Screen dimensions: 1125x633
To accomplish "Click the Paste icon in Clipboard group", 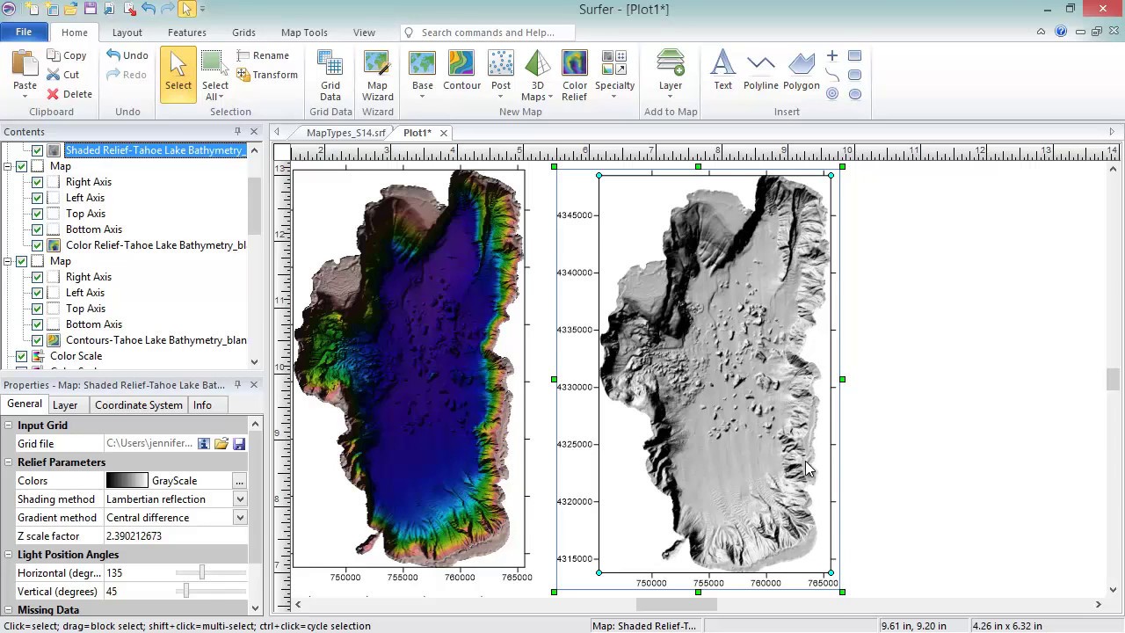I will point(25,65).
